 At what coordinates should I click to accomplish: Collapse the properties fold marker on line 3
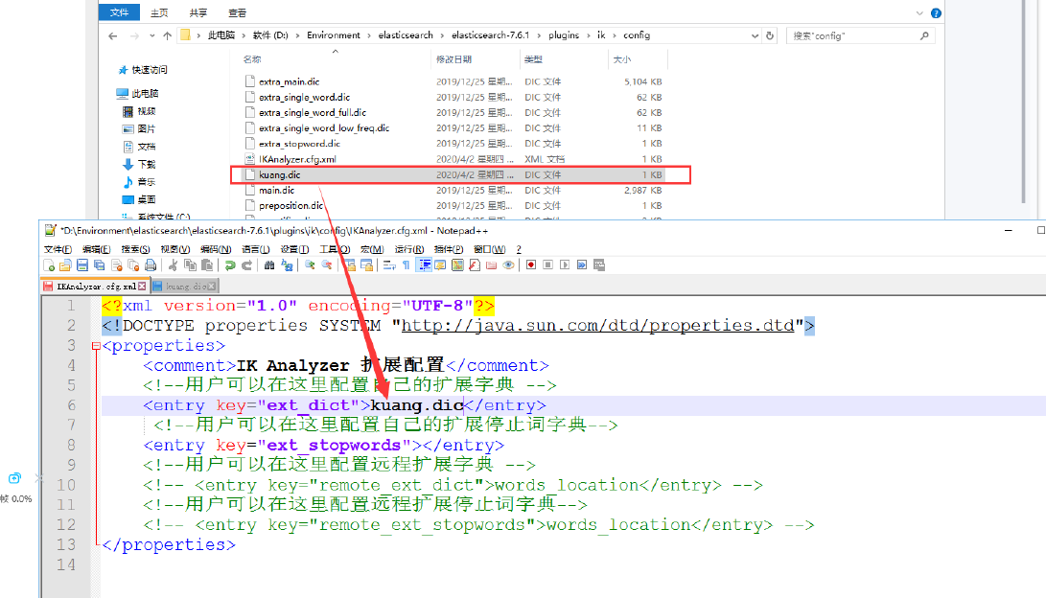pos(96,346)
